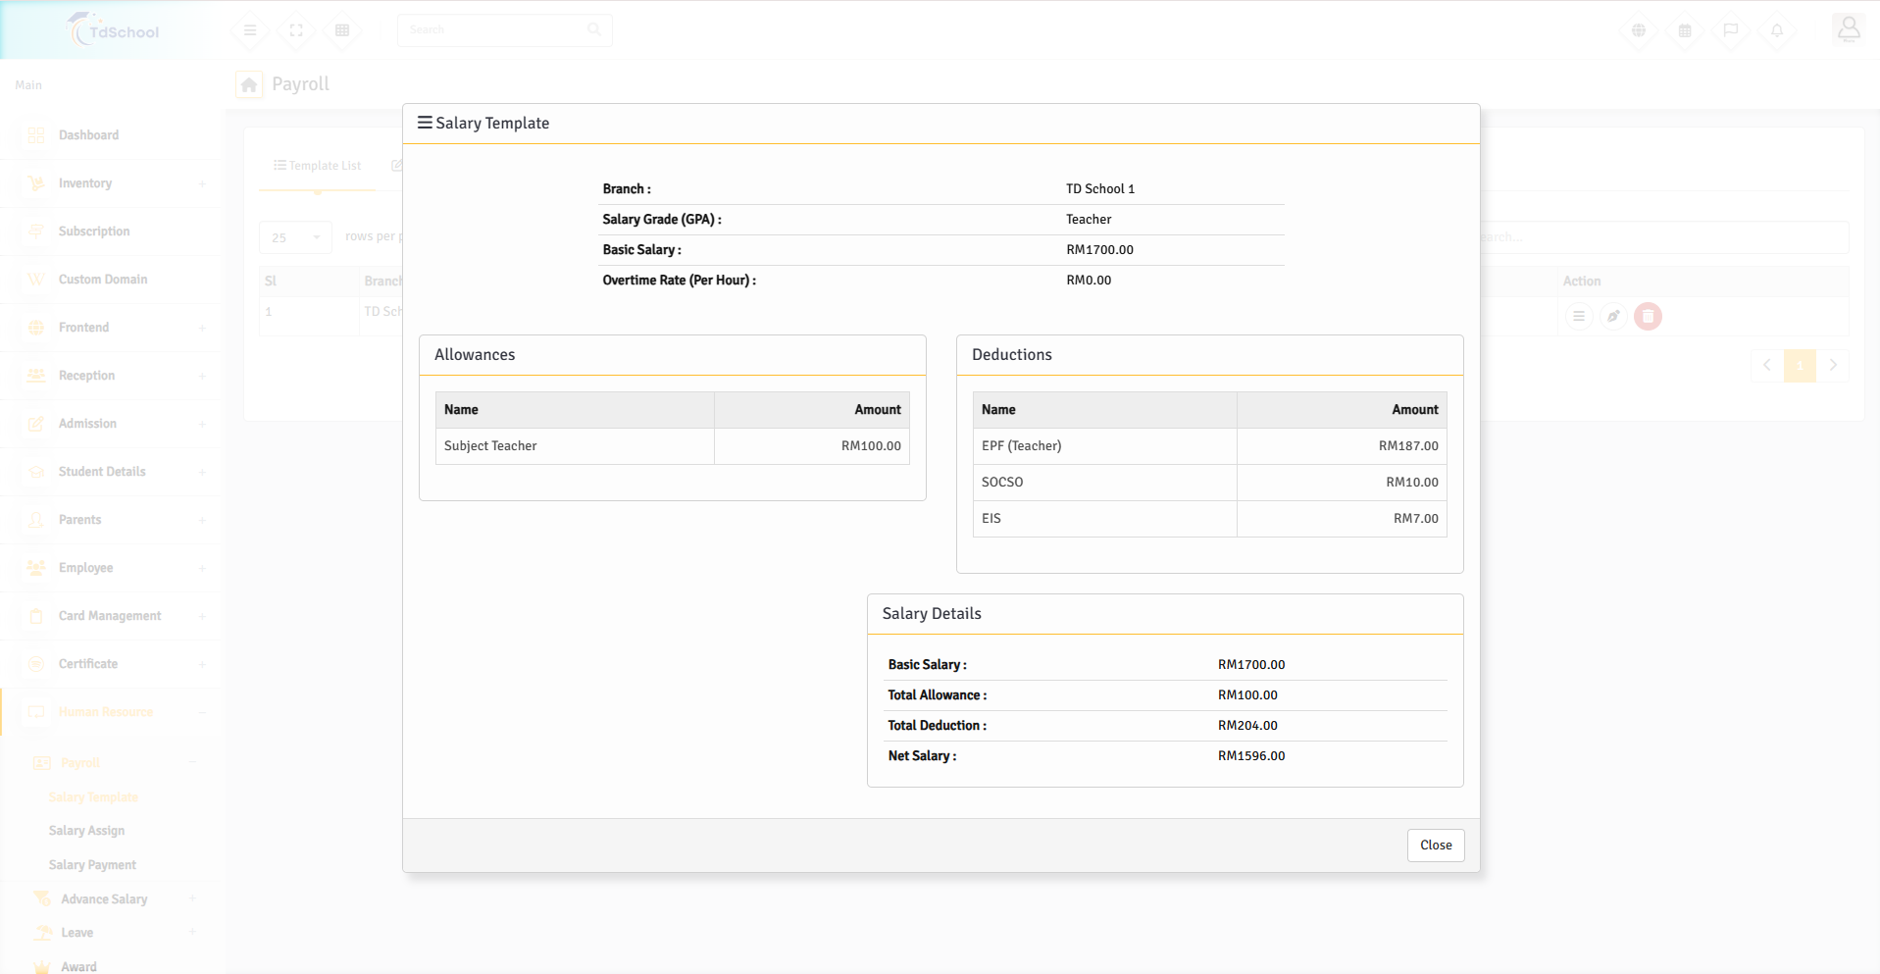Screen dimensions: 1880x974
Task: Click the red delete trash icon
Action: click(1648, 316)
